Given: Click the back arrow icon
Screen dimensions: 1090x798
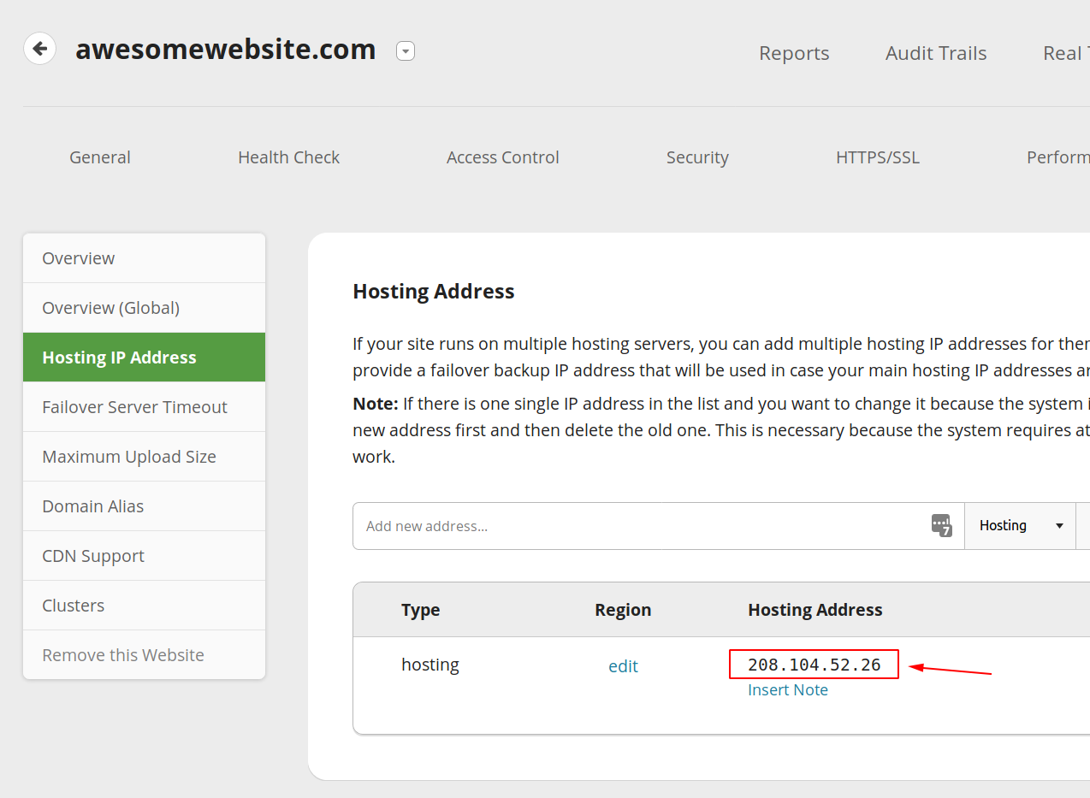Looking at the screenshot, I should (x=39, y=49).
